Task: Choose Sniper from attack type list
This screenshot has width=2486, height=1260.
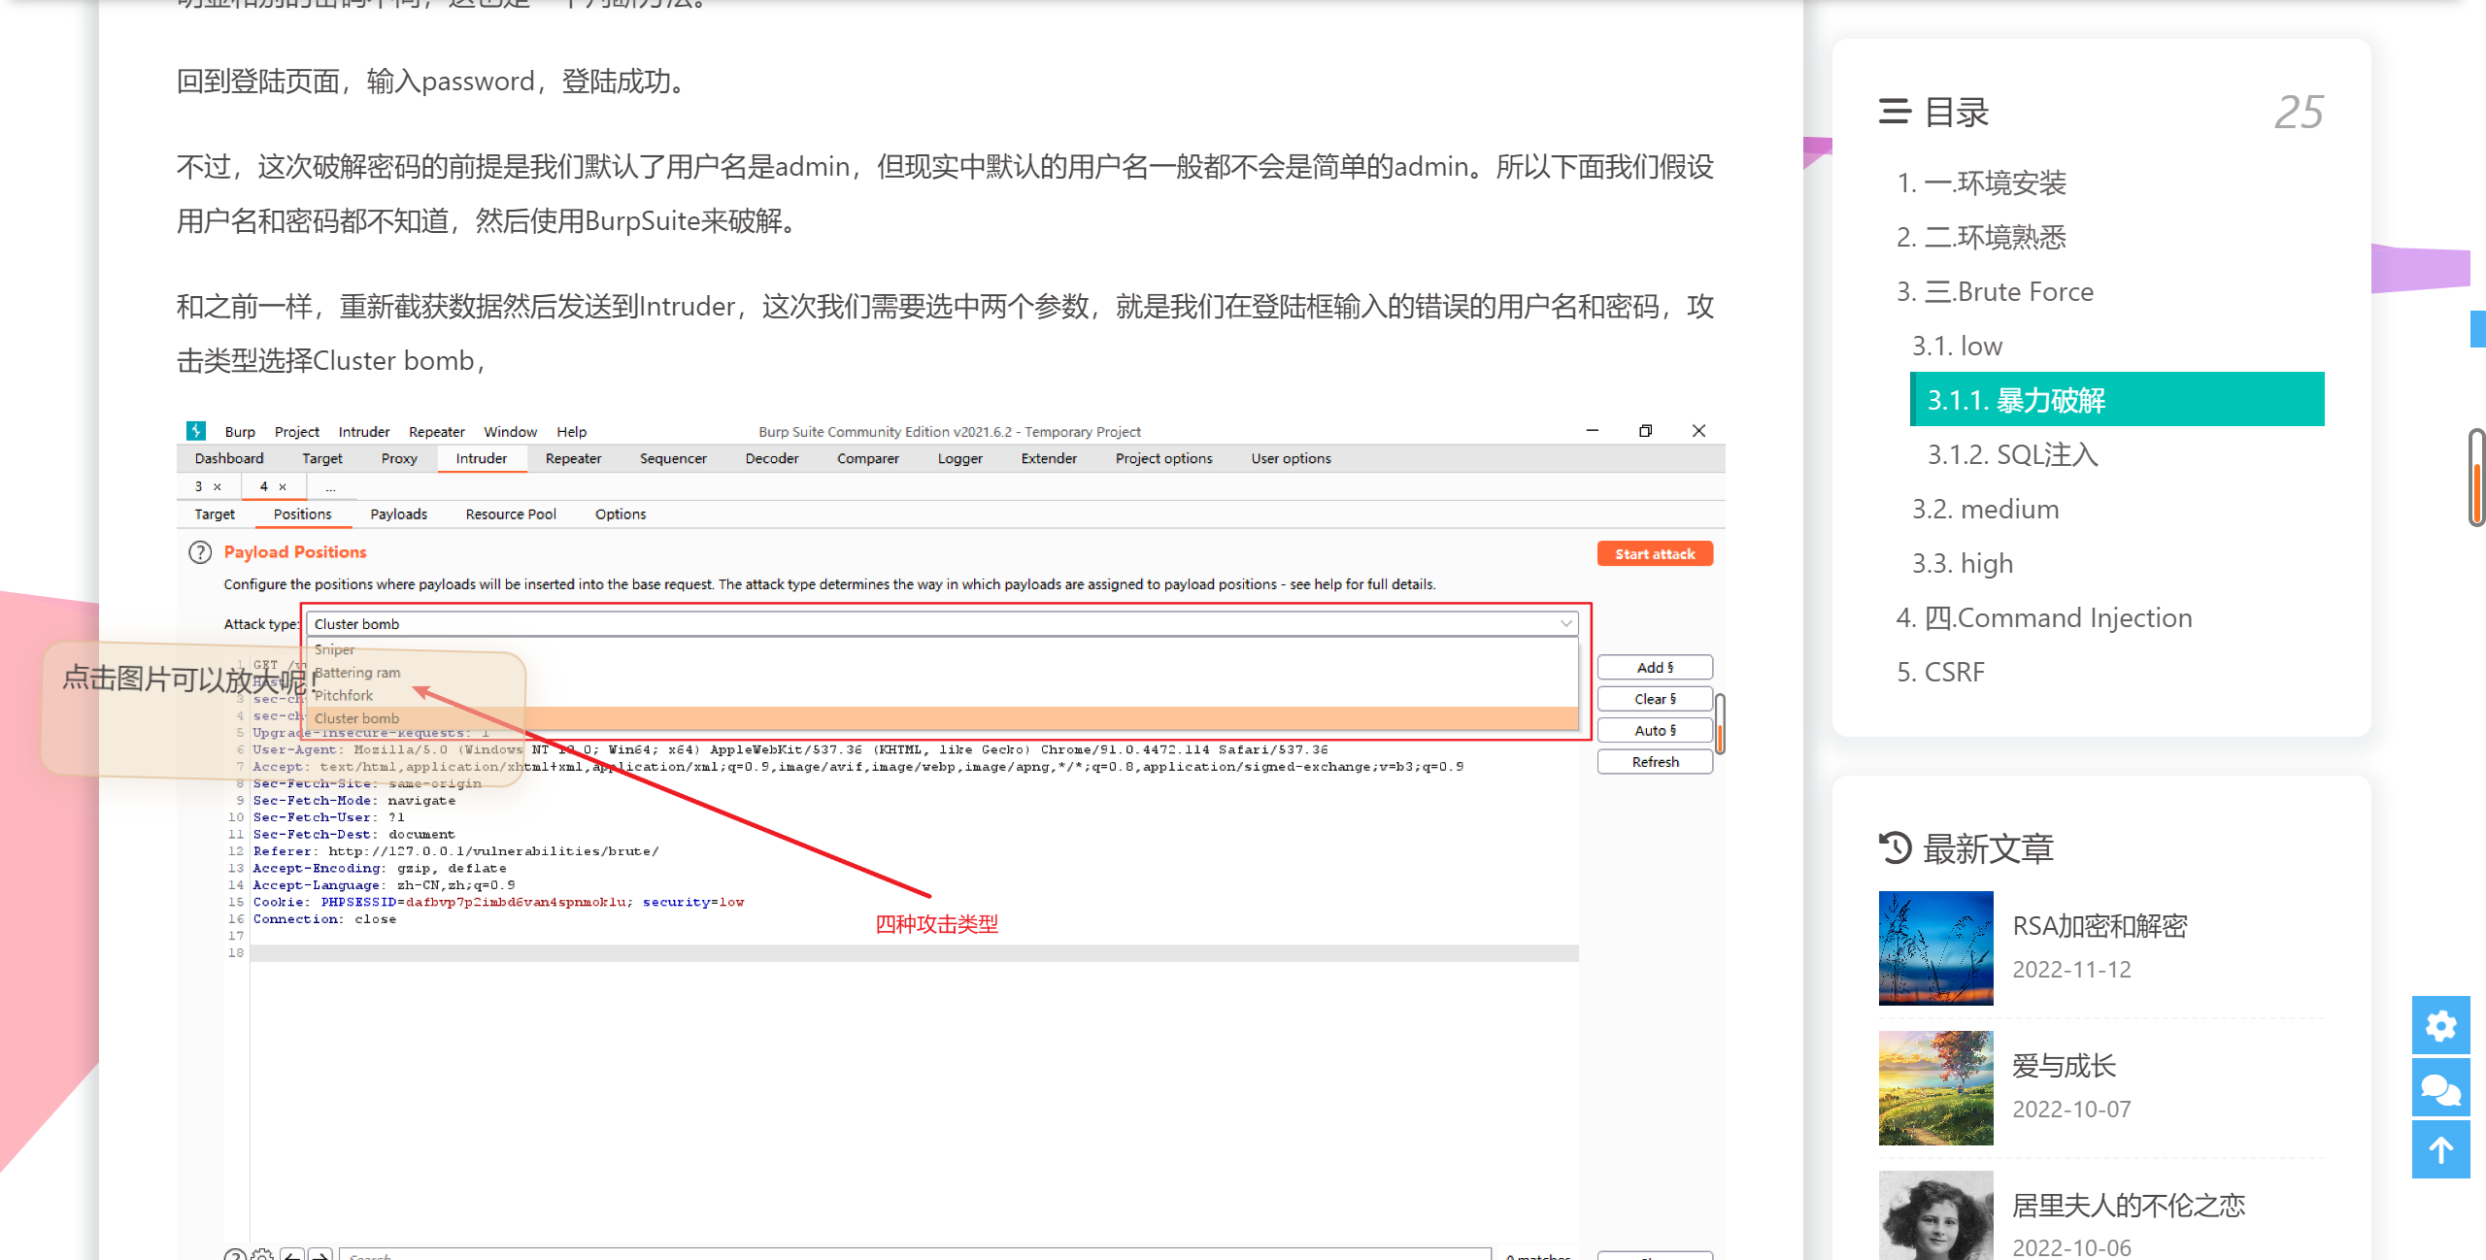Action: point(334,649)
